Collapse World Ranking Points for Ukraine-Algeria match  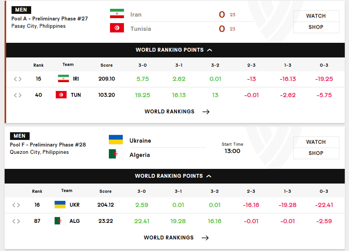coord(174,176)
